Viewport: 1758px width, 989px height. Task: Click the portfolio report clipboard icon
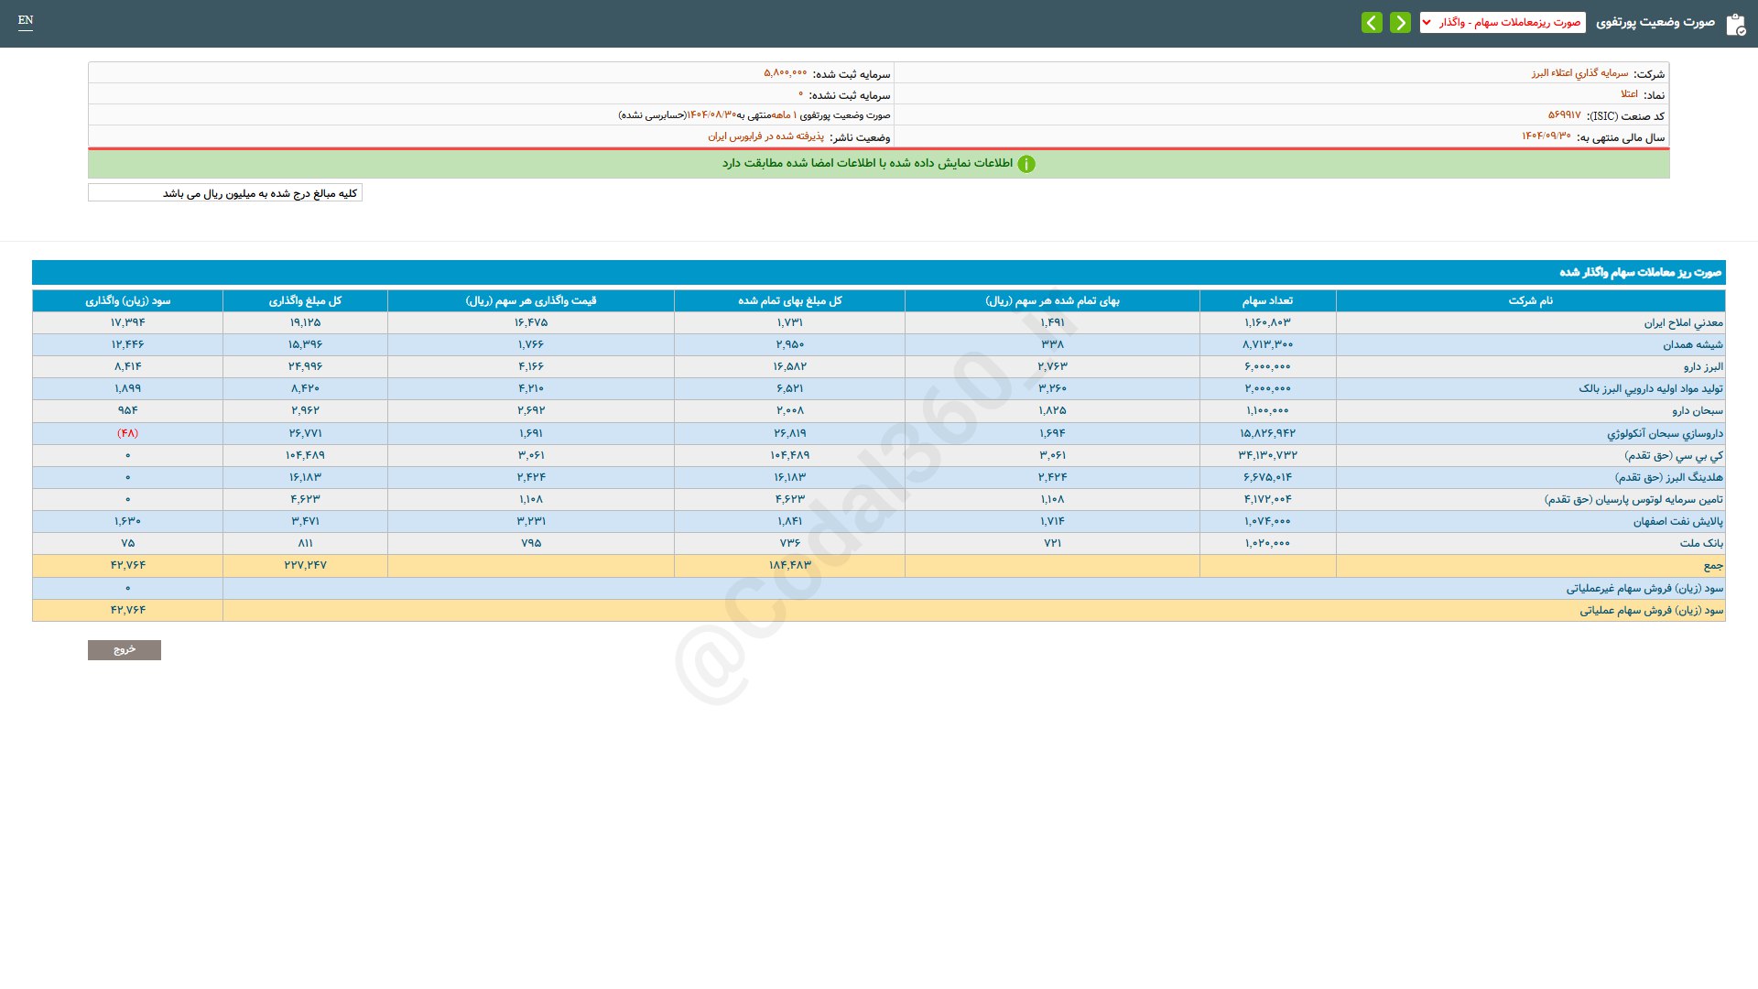tap(1735, 24)
